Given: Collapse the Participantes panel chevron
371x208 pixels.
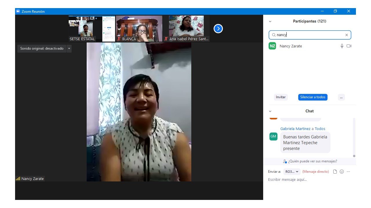Looking at the screenshot, I should (270, 21).
